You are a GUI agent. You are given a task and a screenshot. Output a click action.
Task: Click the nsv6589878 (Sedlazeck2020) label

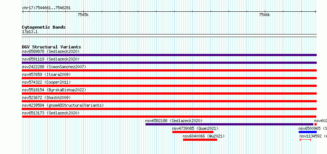pos(51,51)
